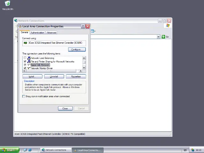Image resolution: width=204 pixels, height=153 pixels.
Task: Click the File and Printer Sharing item icon
Action: [x=29, y=62]
